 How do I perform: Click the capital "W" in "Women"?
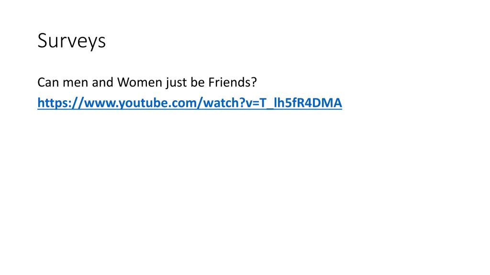coord(123,83)
